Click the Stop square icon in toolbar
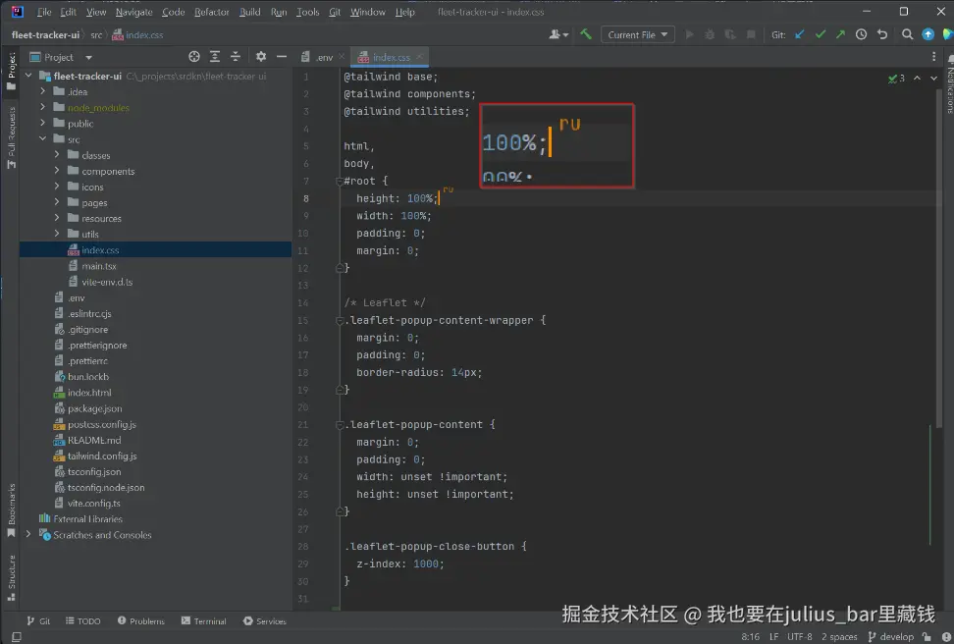The width and height of the screenshot is (954, 644). point(751,34)
